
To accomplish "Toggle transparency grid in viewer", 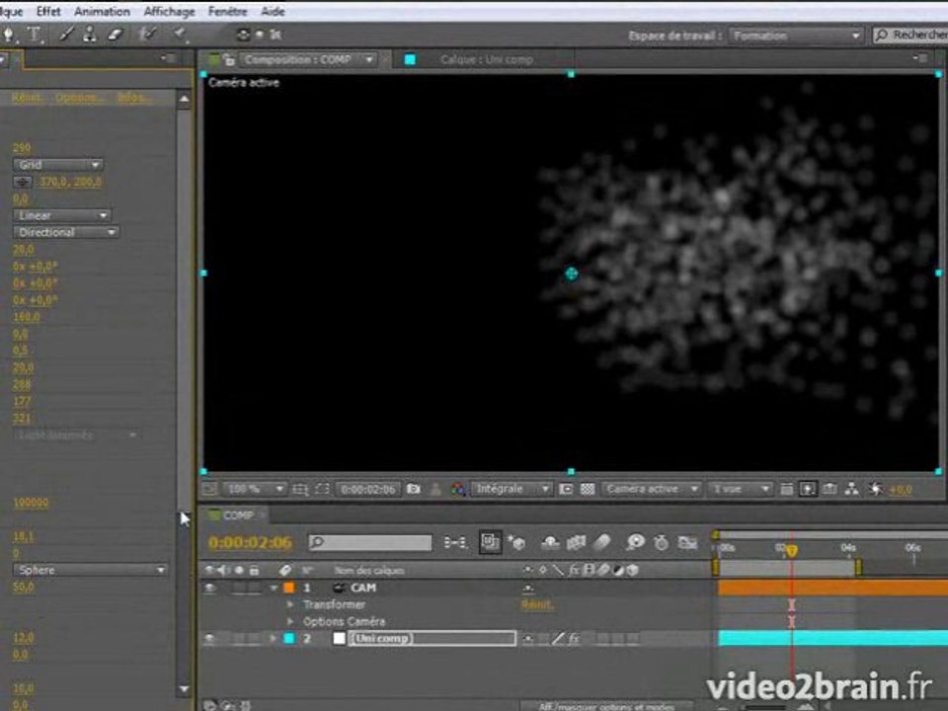I will click(x=587, y=489).
